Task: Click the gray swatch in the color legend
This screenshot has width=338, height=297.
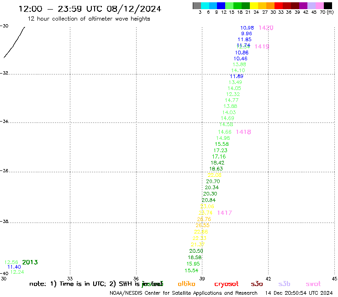Action: (197, 5)
